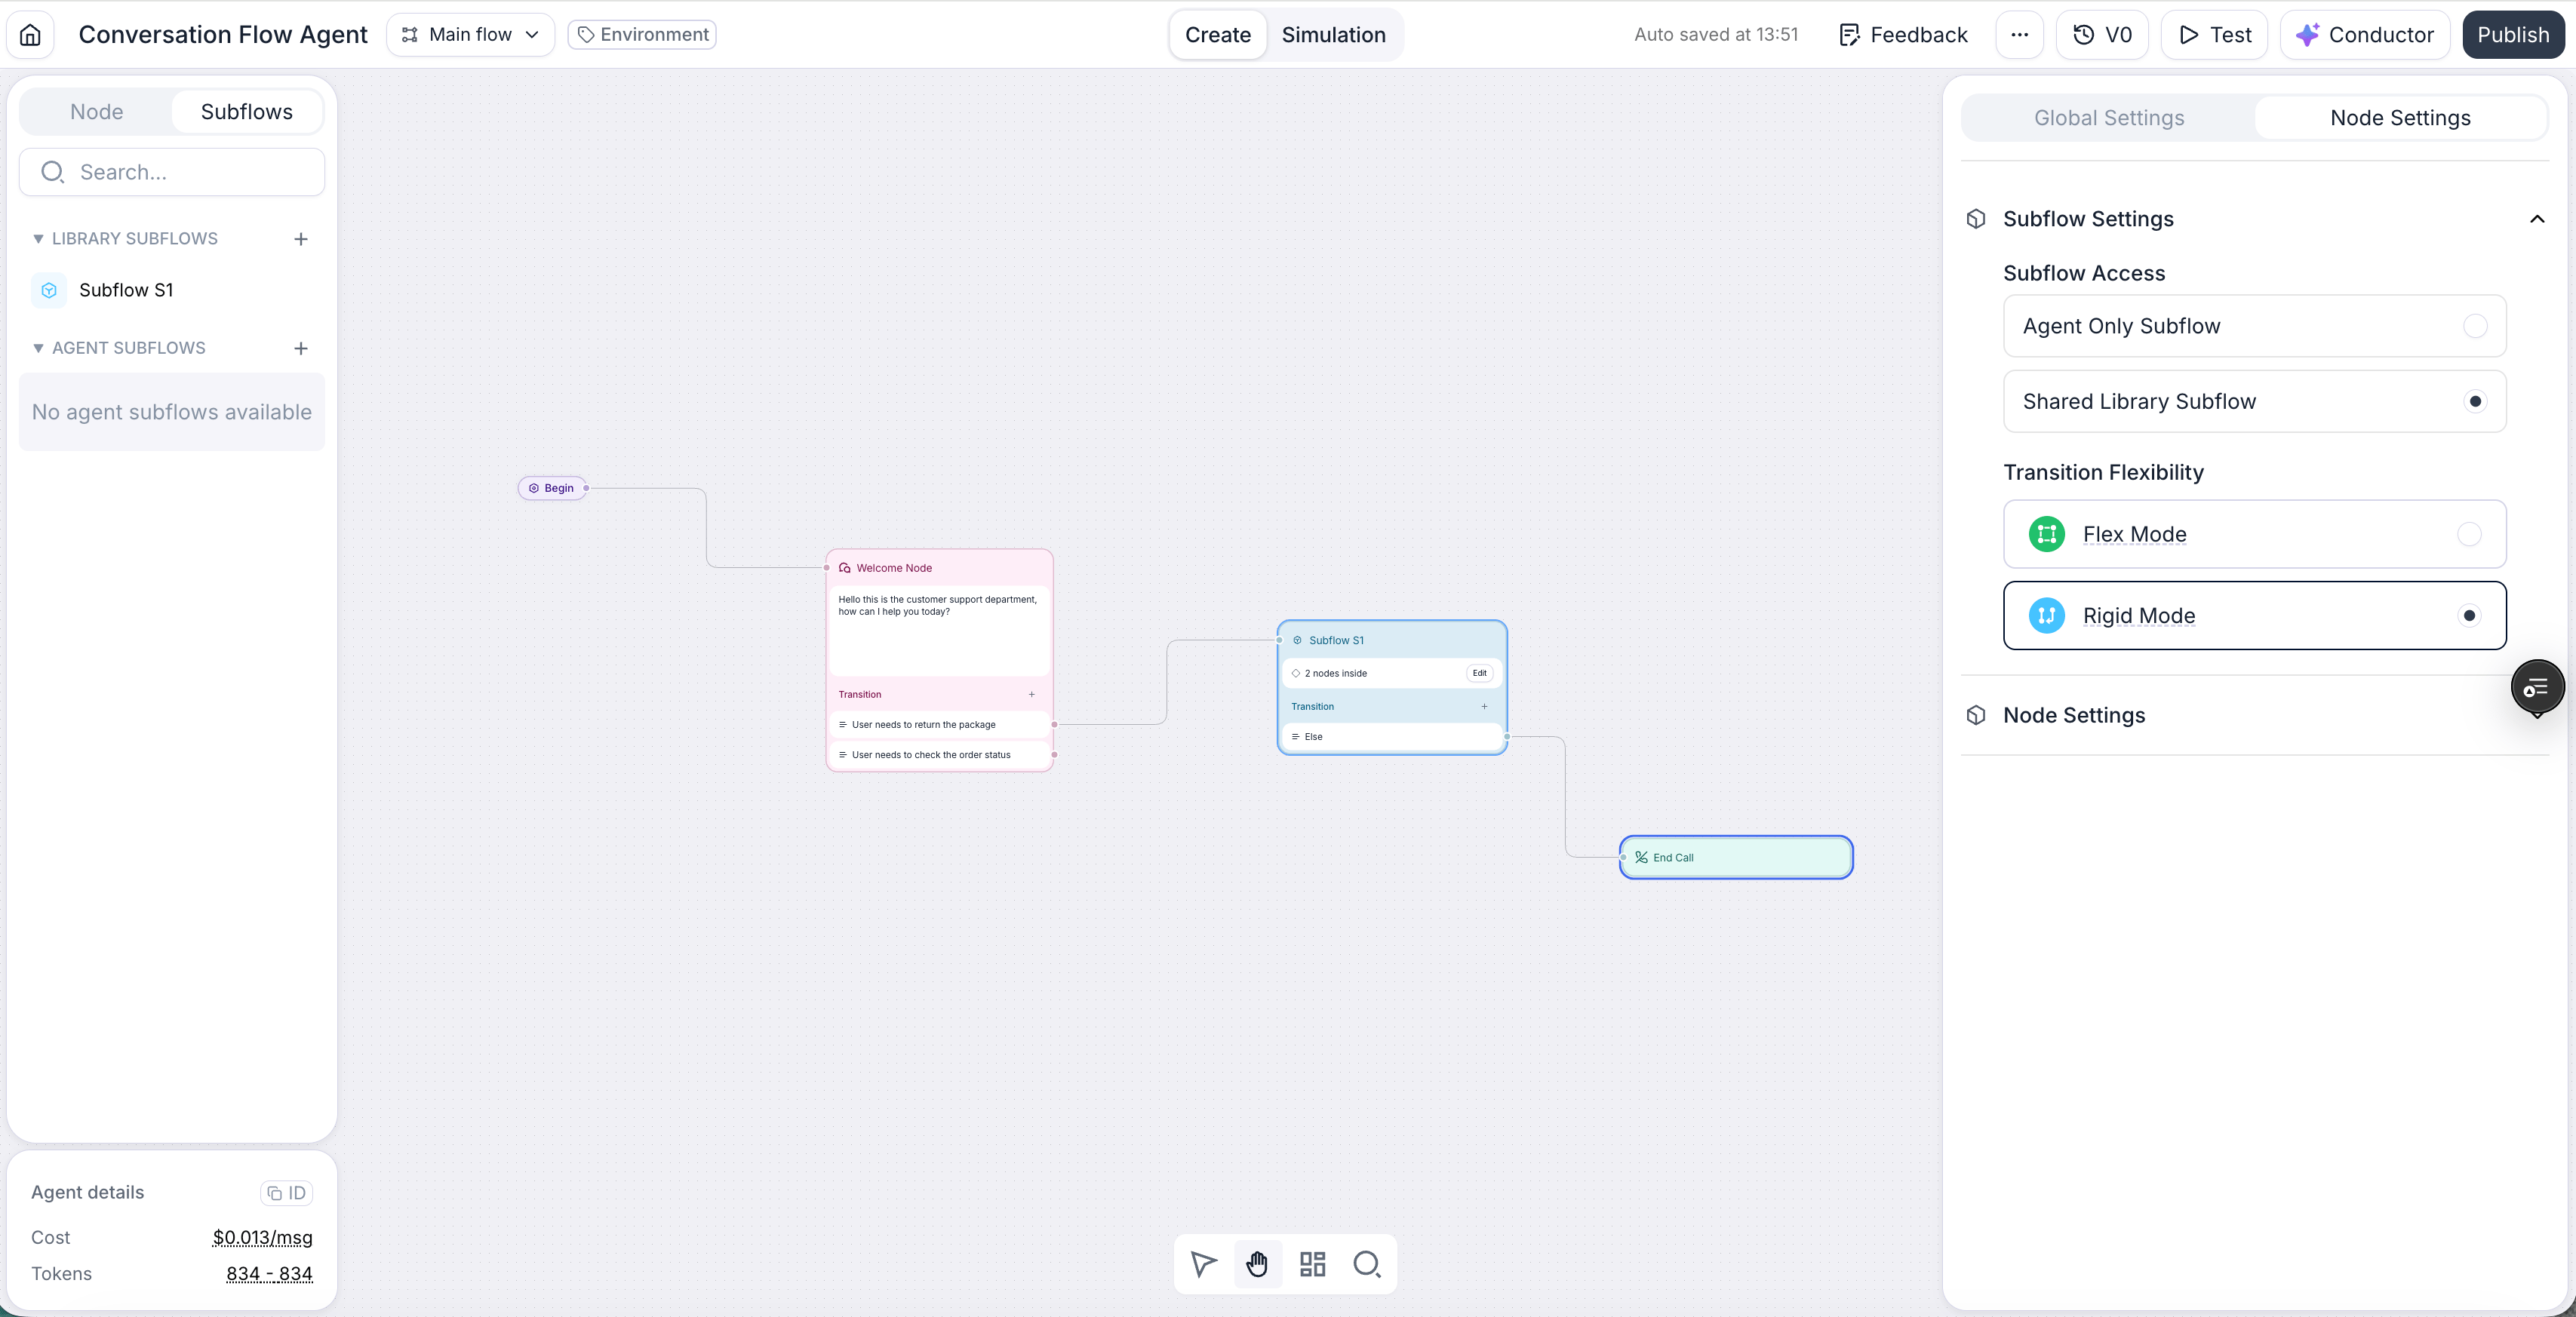Add a transition on Subflow S1 node
Screen dimensions: 2576x1317
[x=1484, y=706]
